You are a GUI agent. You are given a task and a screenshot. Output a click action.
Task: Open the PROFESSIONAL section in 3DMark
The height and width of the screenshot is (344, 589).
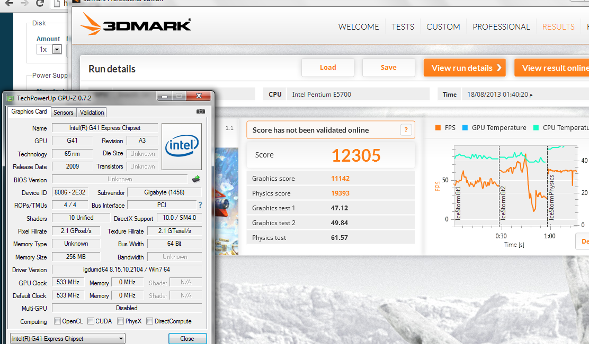[x=501, y=26]
